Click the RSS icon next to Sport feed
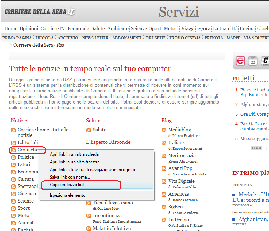This screenshot has height=231, width=269. [x=13, y=209]
